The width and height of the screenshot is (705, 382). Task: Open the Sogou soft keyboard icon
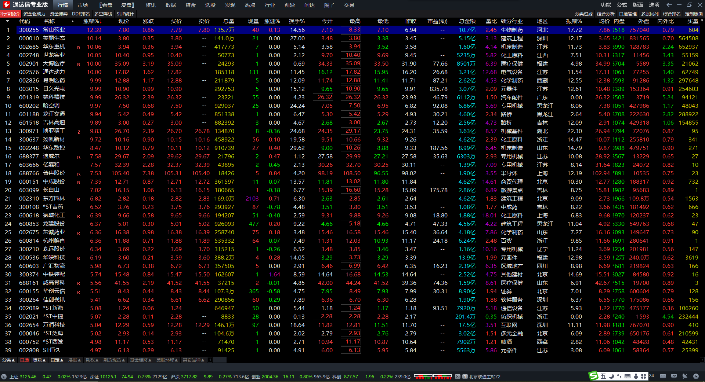627,376
